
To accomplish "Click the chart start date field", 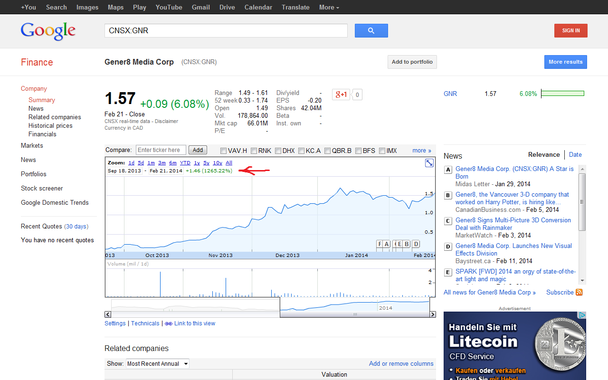I will click(x=124, y=171).
